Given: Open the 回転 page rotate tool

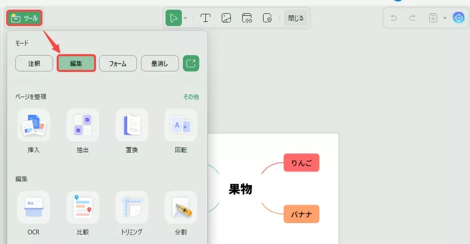Looking at the screenshot, I should (x=181, y=131).
